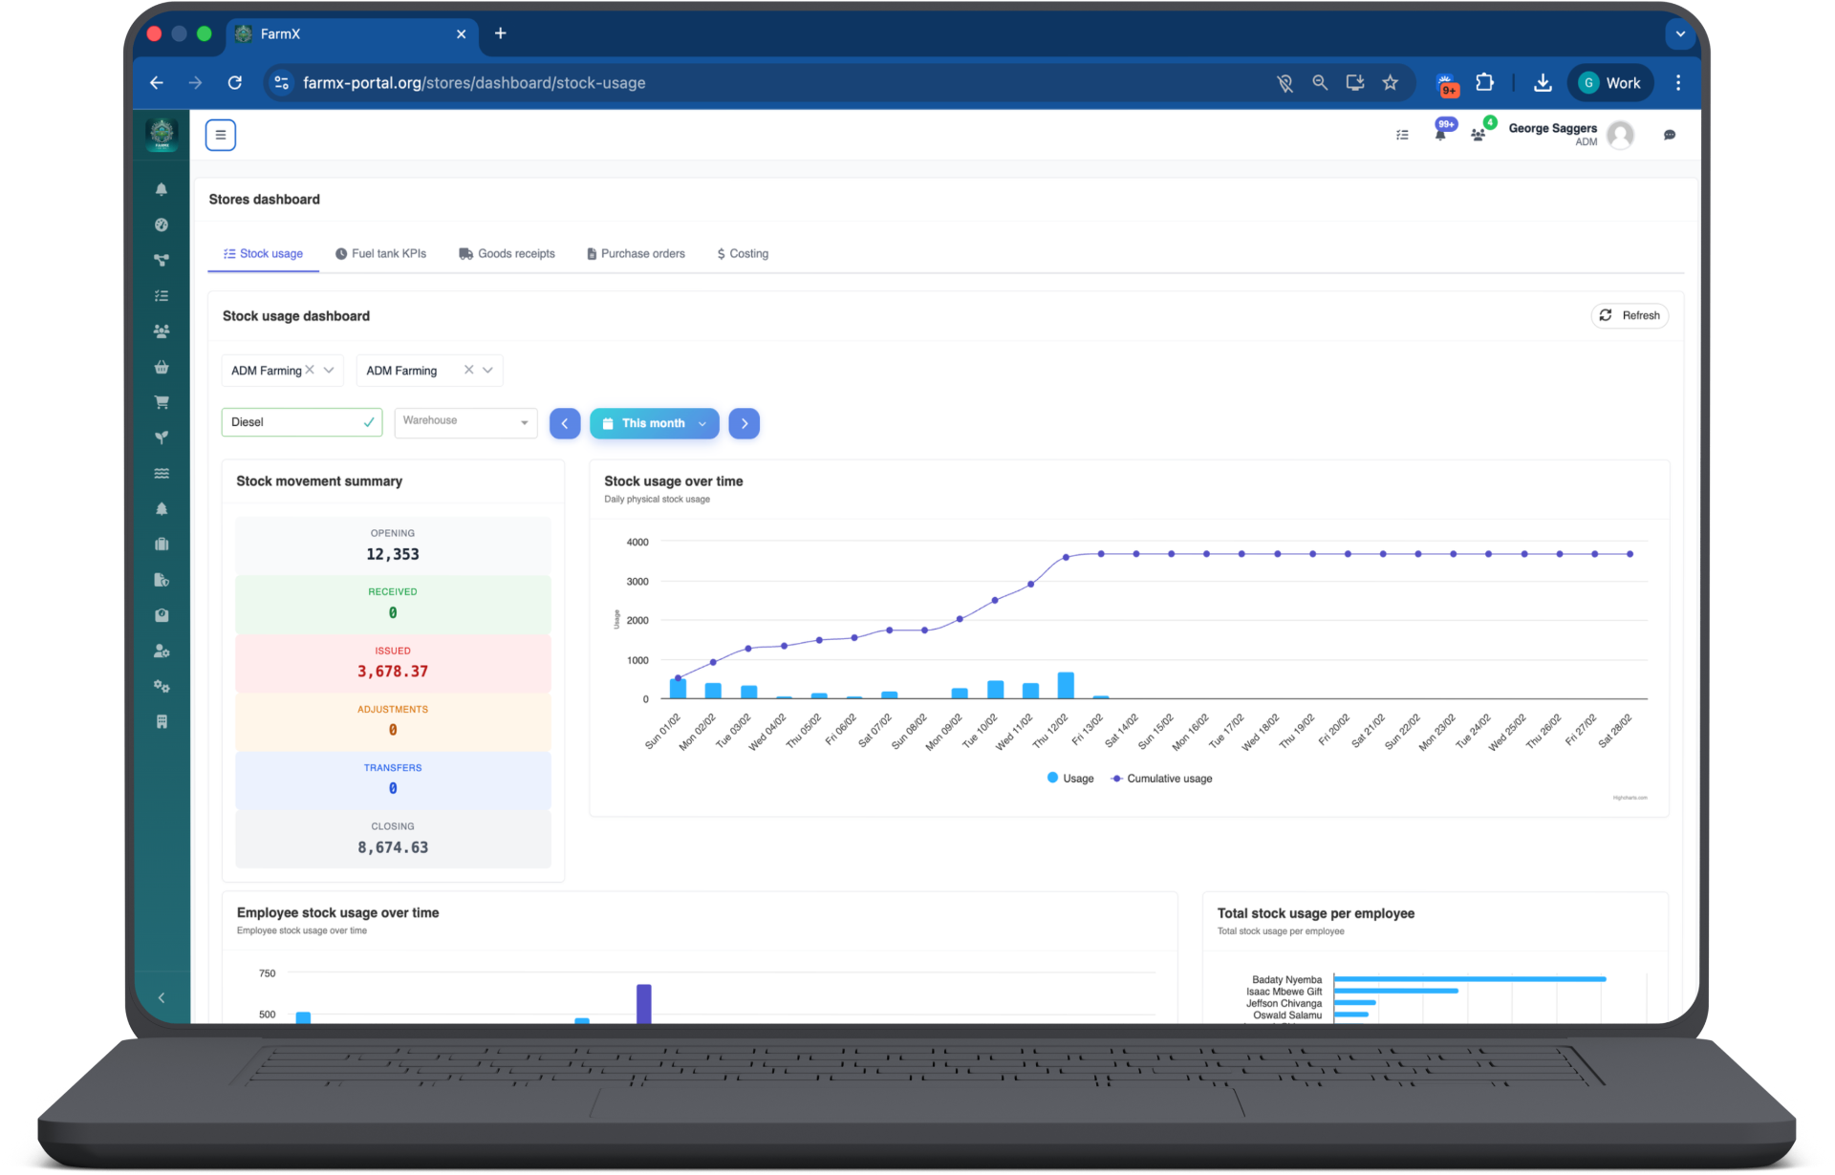This screenshot has height=1175, width=1835.
Task: Open the task checklist icon in sidebar
Action: tap(162, 296)
